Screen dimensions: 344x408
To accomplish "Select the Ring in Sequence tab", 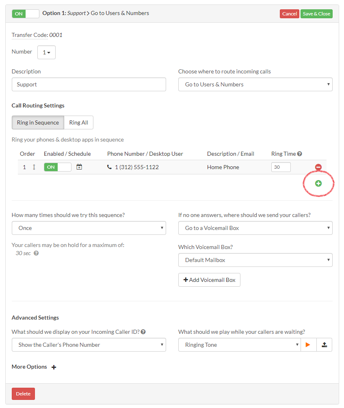I will click(x=38, y=122).
